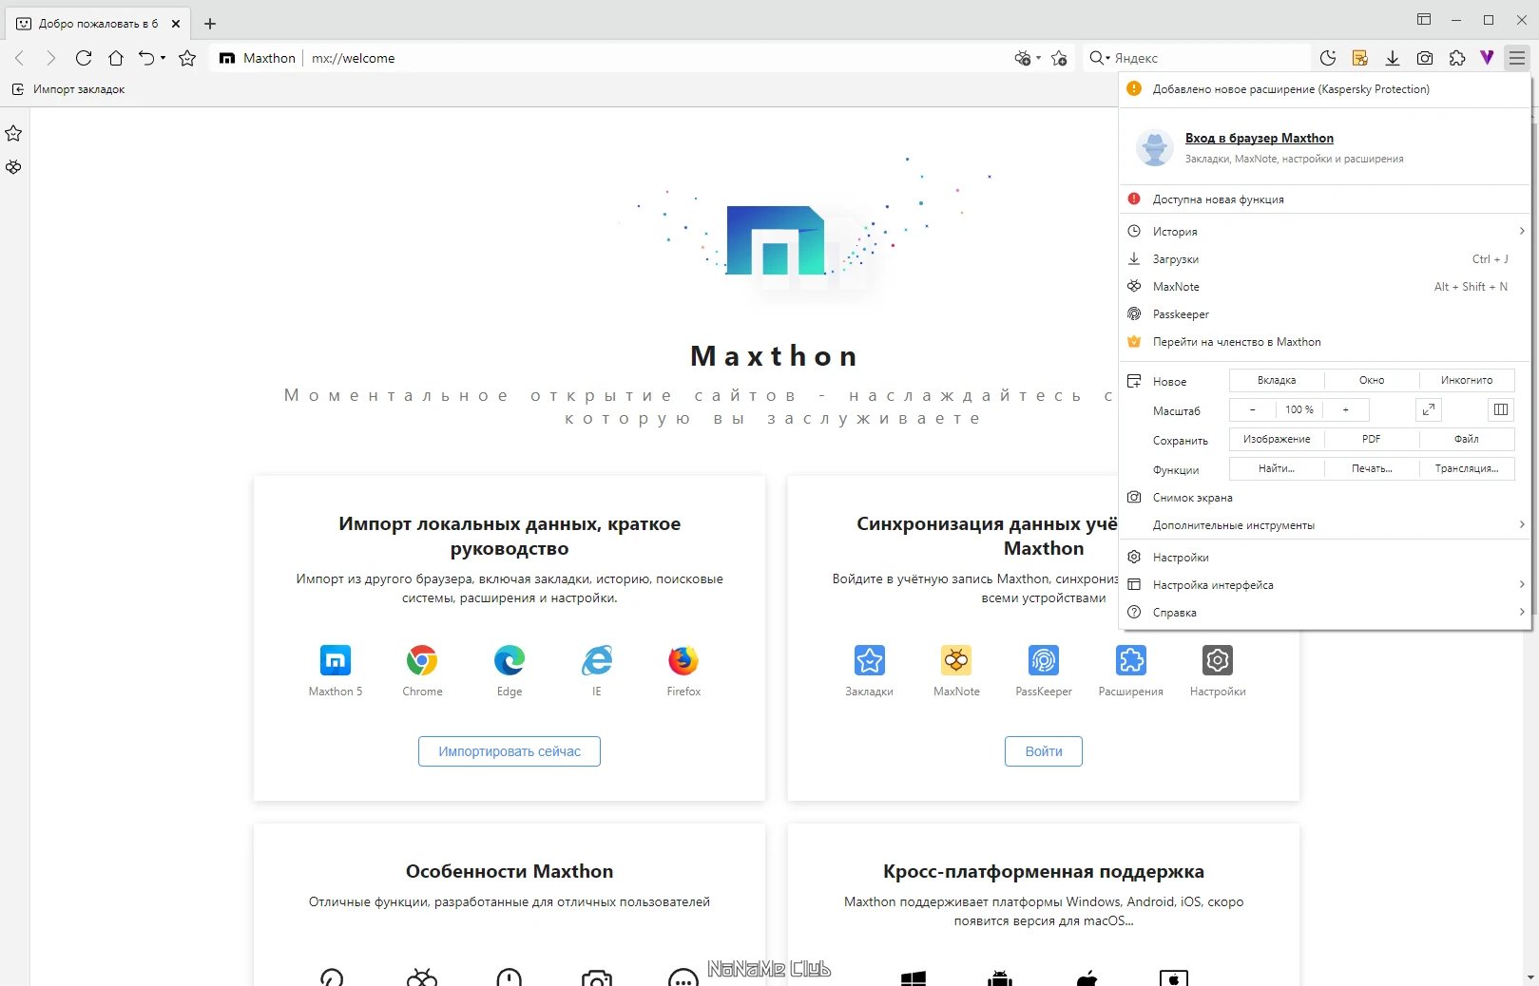Image resolution: width=1539 pixels, height=986 pixels.
Task: Toggle split screen view icon
Action: [x=1501, y=409]
